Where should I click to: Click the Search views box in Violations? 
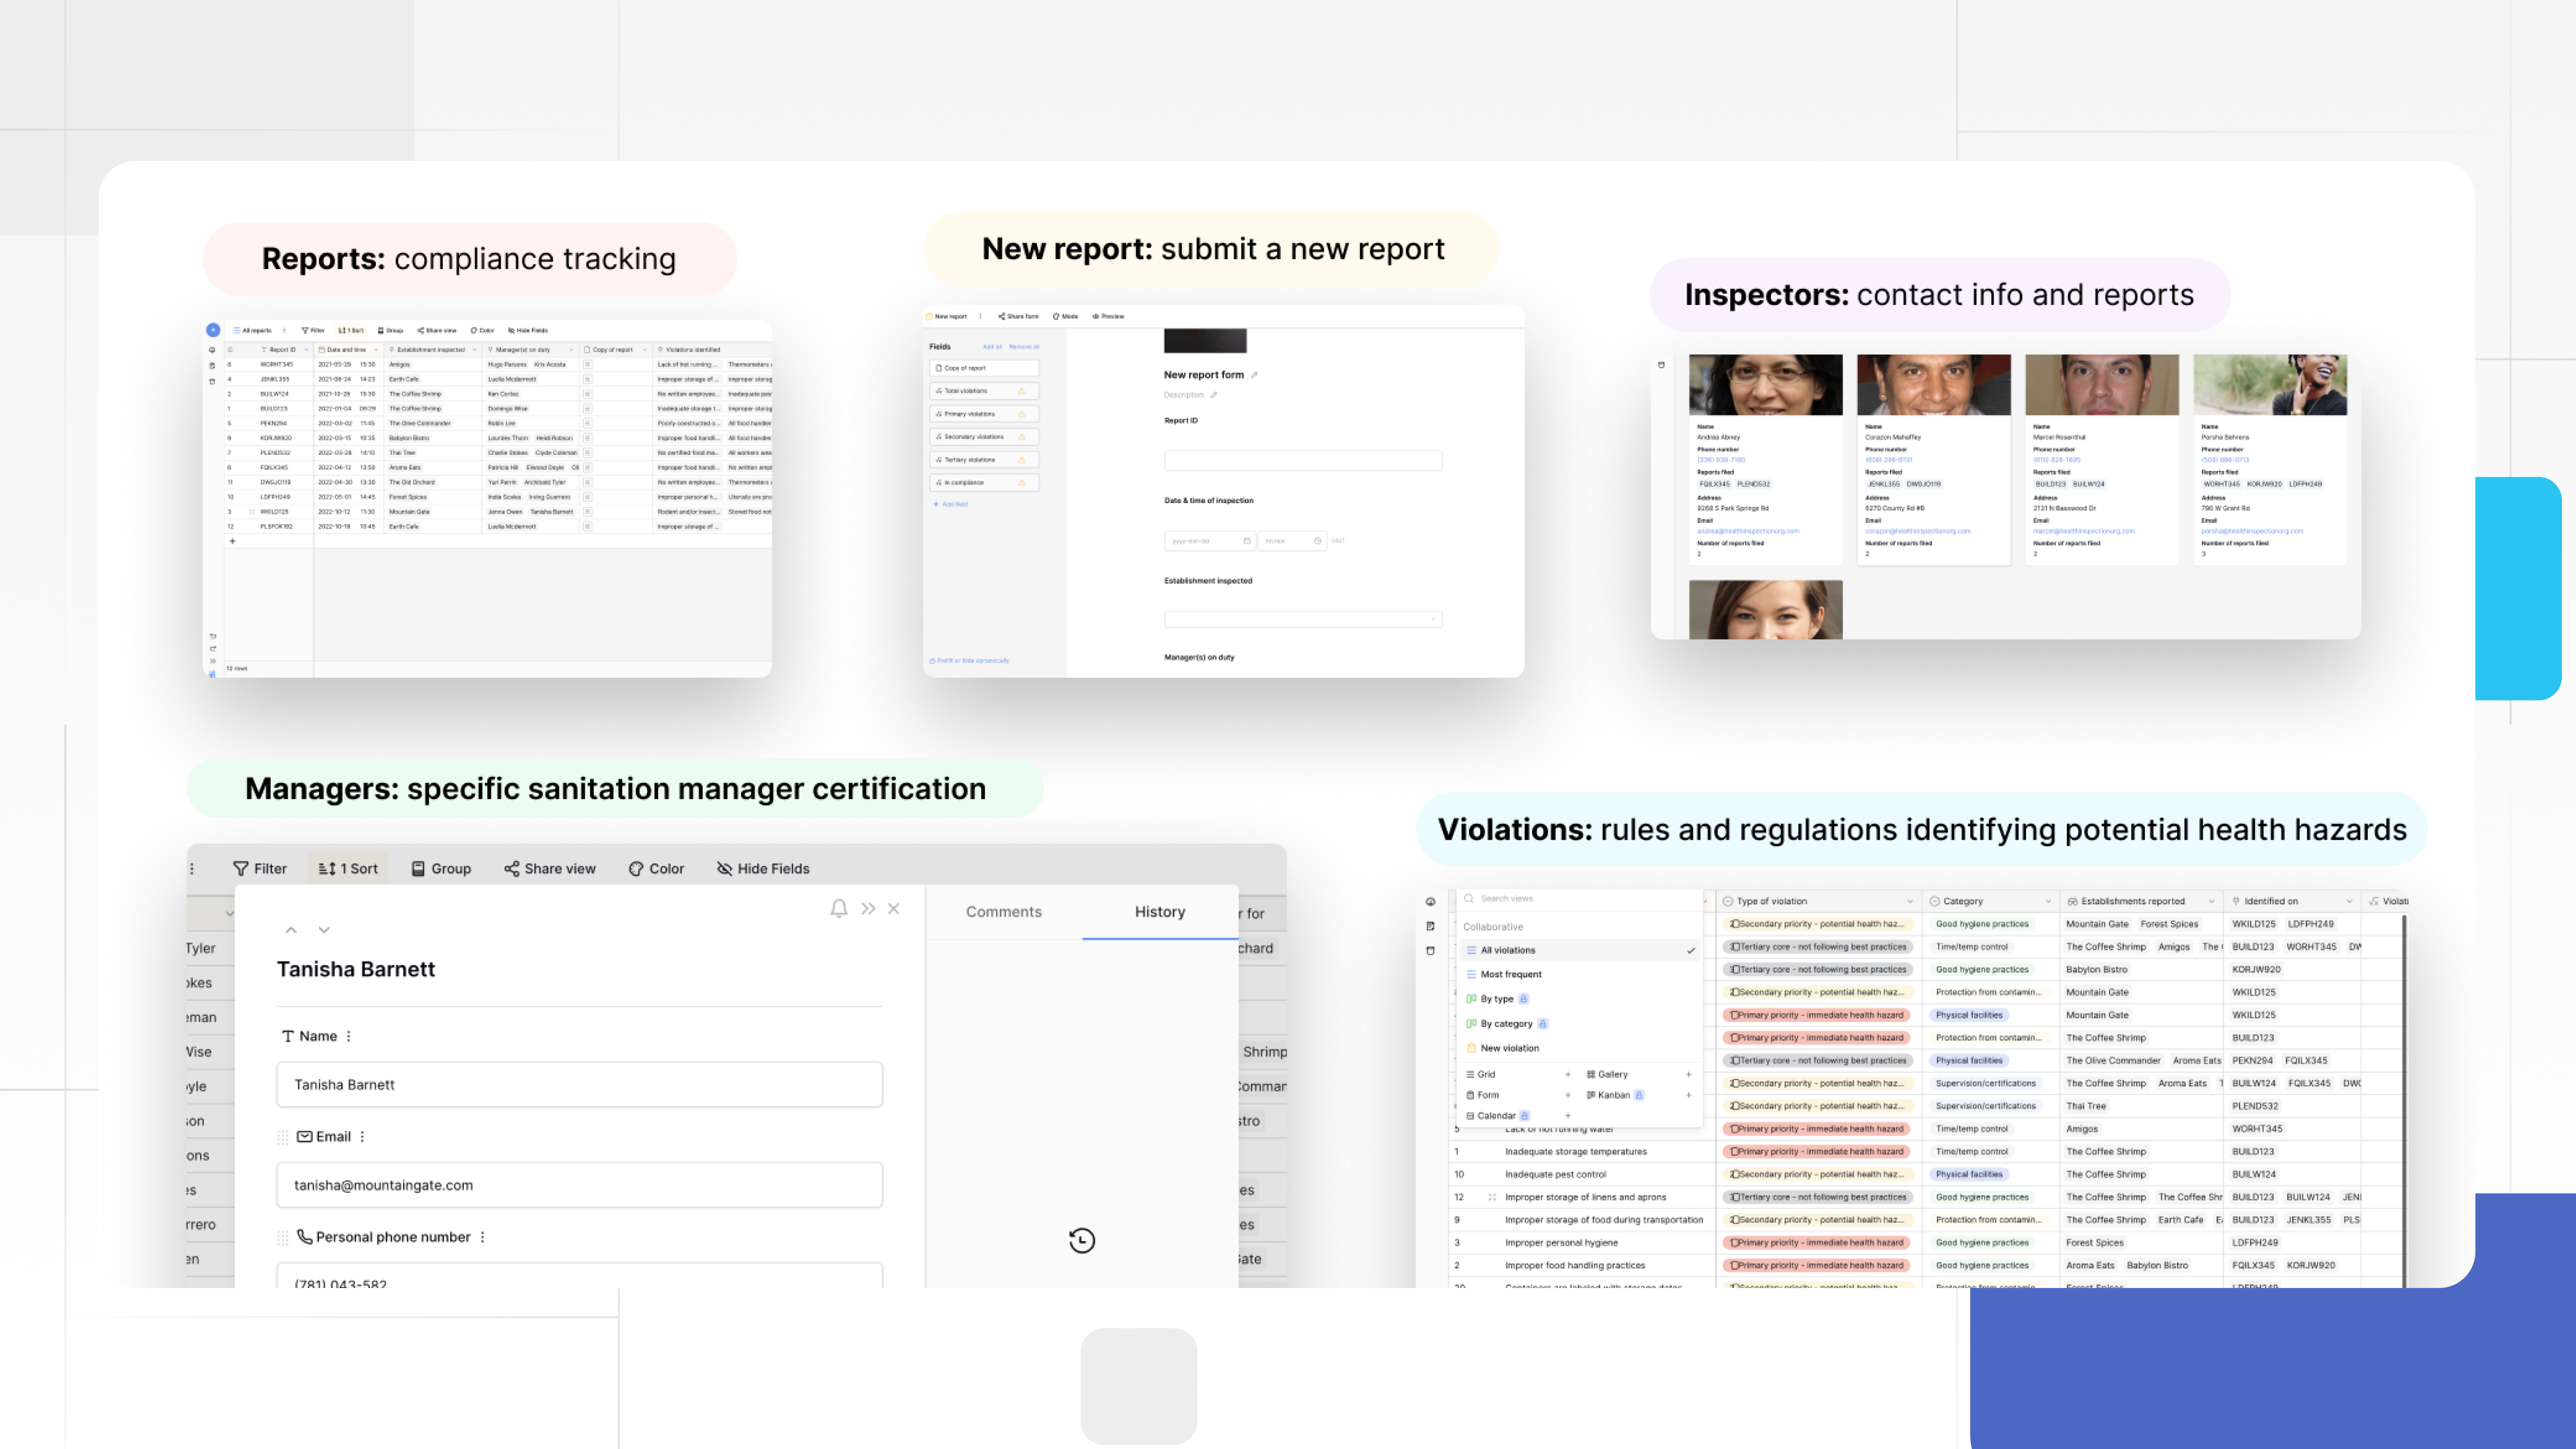[1580, 898]
